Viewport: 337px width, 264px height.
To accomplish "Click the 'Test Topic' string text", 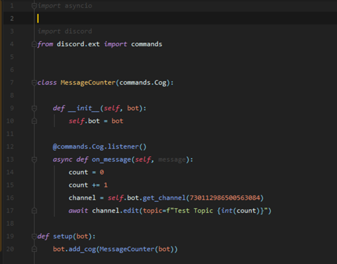I will tap(194, 210).
